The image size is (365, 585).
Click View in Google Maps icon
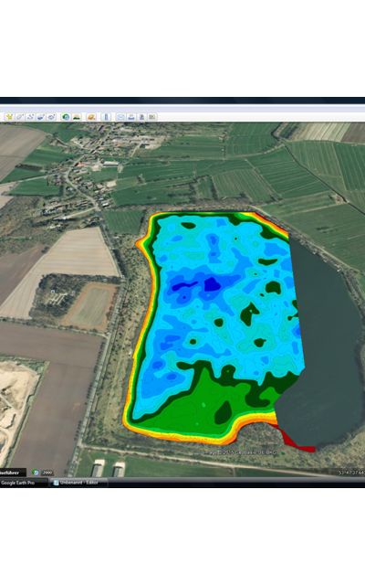(152, 117)
